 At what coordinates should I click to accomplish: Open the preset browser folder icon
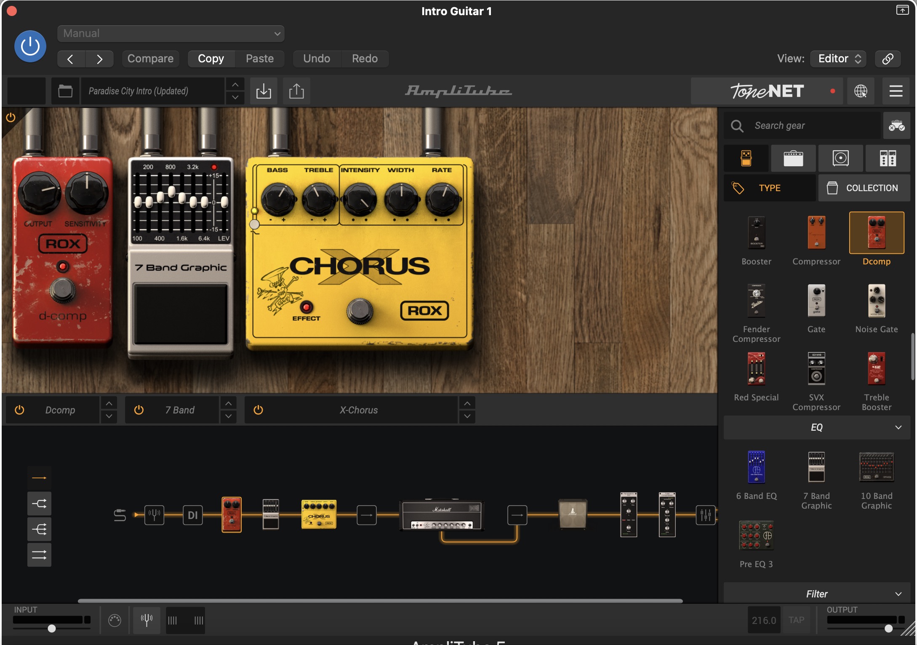(x=65, y=91)
